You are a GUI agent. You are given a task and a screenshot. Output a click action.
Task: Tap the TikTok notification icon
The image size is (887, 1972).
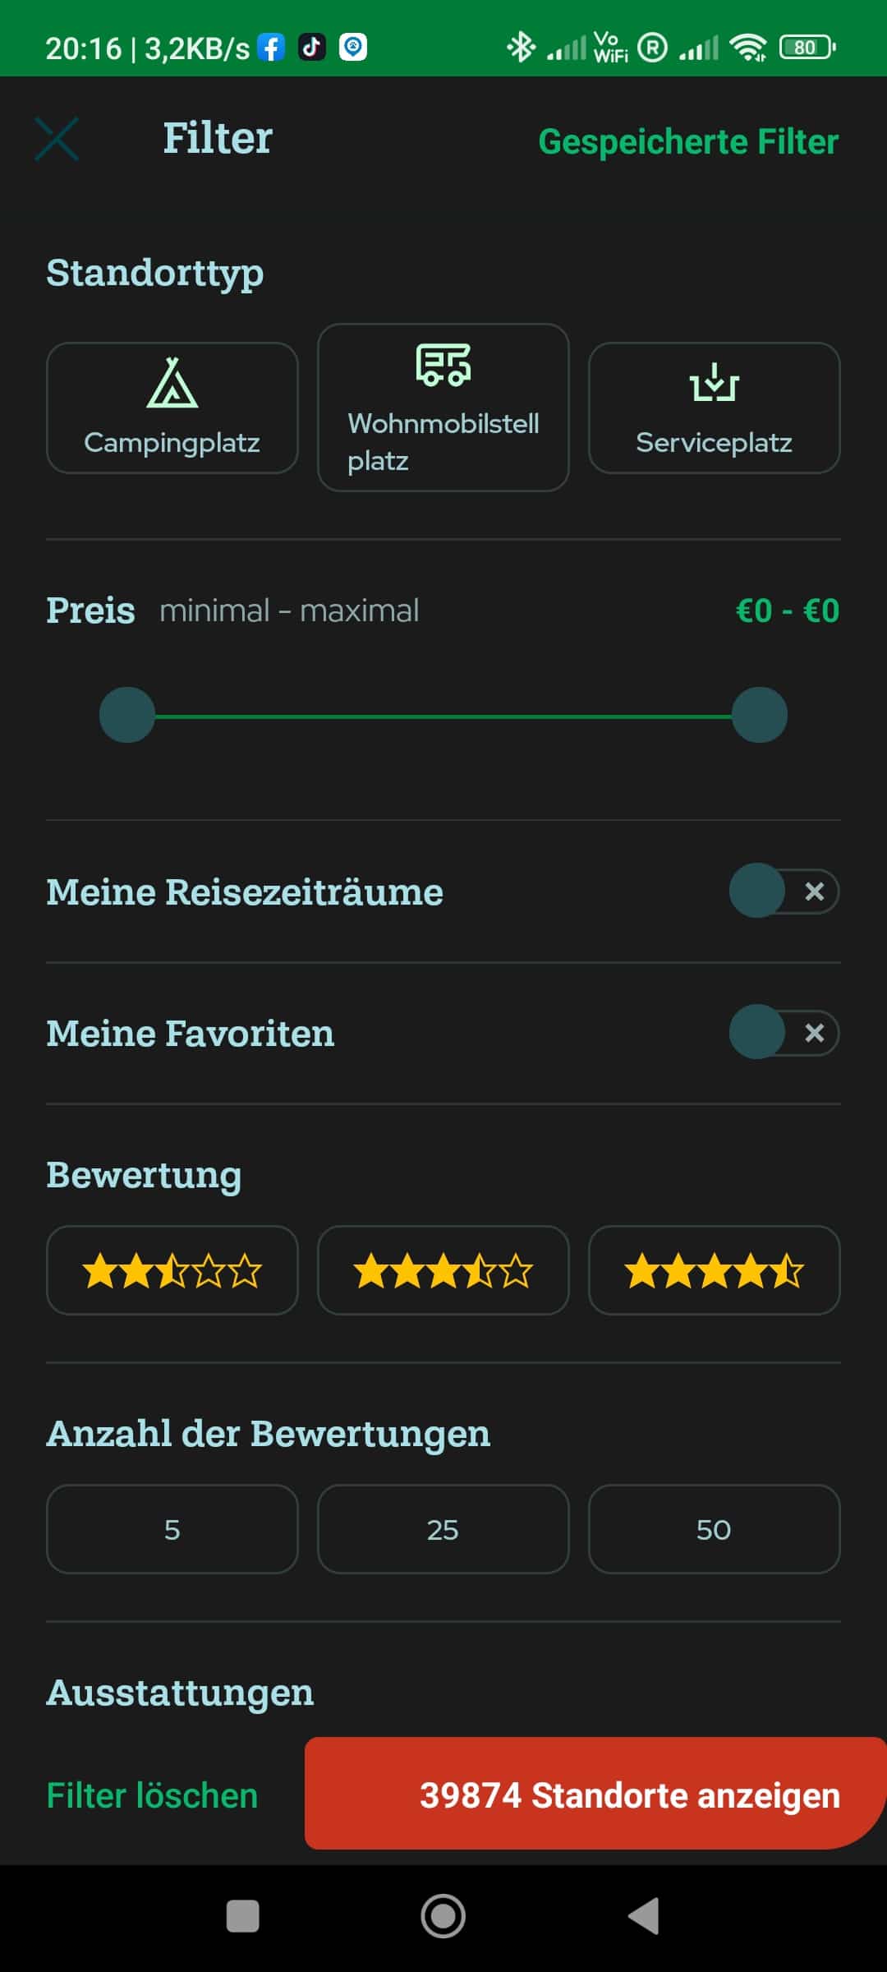[x=312, y=48]
